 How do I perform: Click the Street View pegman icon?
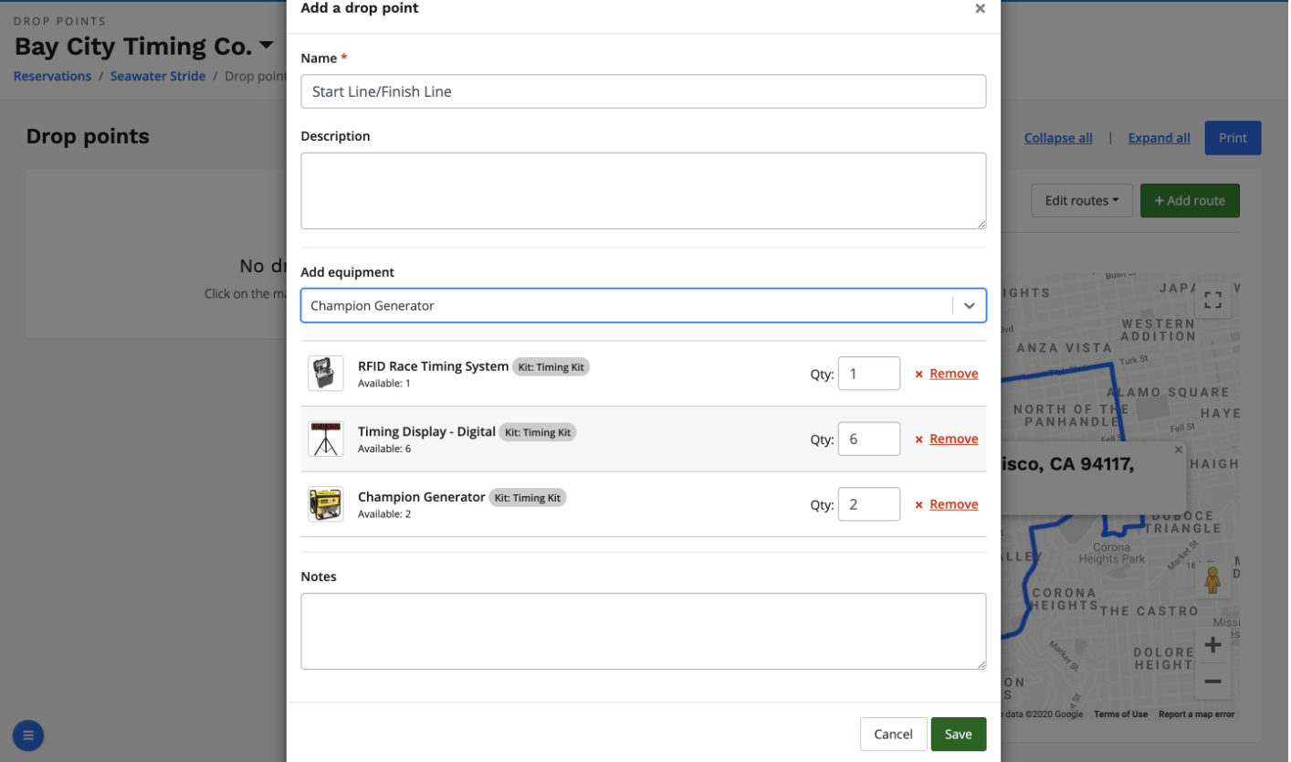[1212, 580]
